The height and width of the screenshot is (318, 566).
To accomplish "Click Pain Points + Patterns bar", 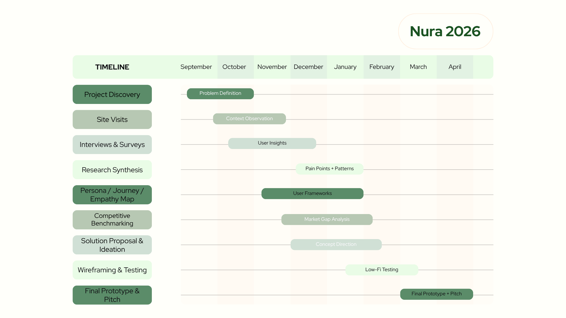I will [x=329, y=169].
